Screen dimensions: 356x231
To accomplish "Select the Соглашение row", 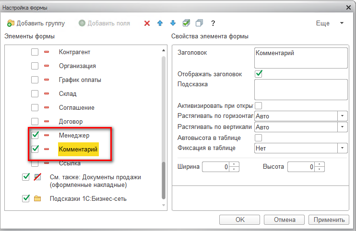I will [76, 107].
